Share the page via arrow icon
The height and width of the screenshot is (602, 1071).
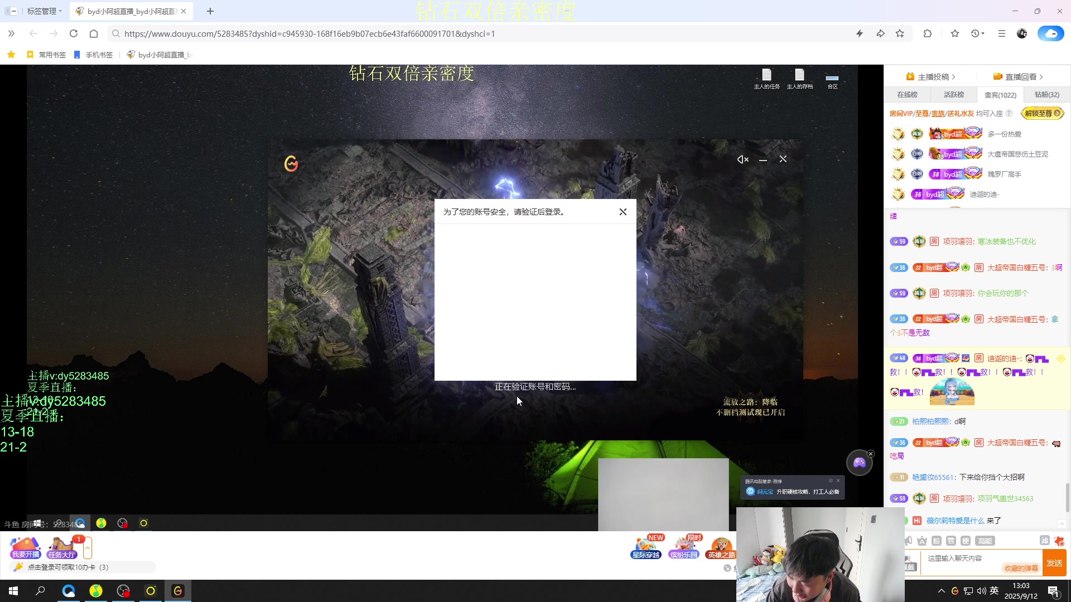880,33
